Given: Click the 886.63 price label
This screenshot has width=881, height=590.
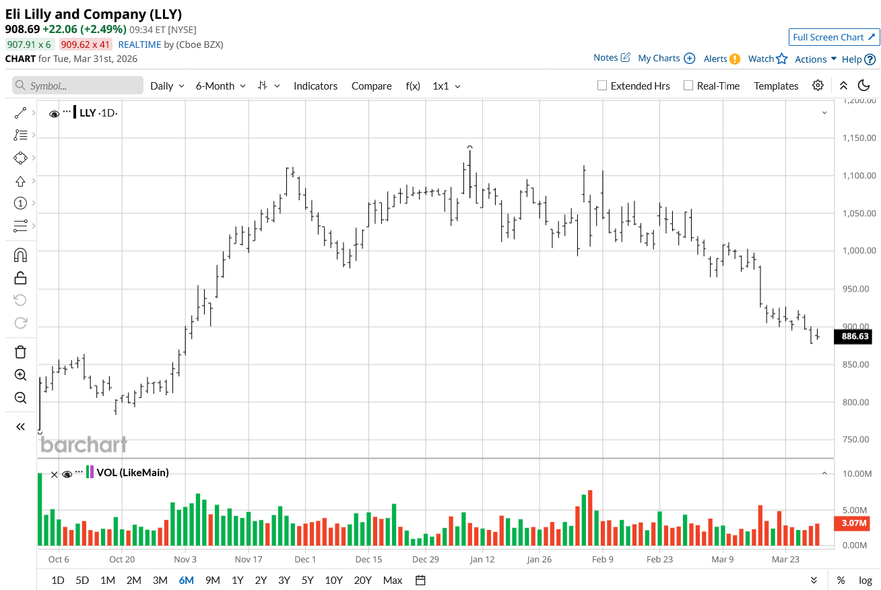Looking at the screenshot, I should pyautogui.click(x=852, y=336).
